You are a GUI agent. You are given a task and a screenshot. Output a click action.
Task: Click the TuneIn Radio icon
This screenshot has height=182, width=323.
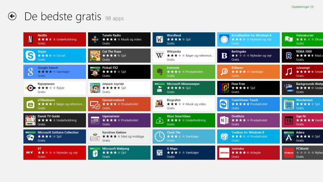click(x=95, y=39)
